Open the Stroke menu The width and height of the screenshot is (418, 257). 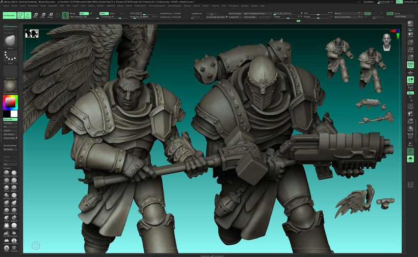(x=205, y=6)
